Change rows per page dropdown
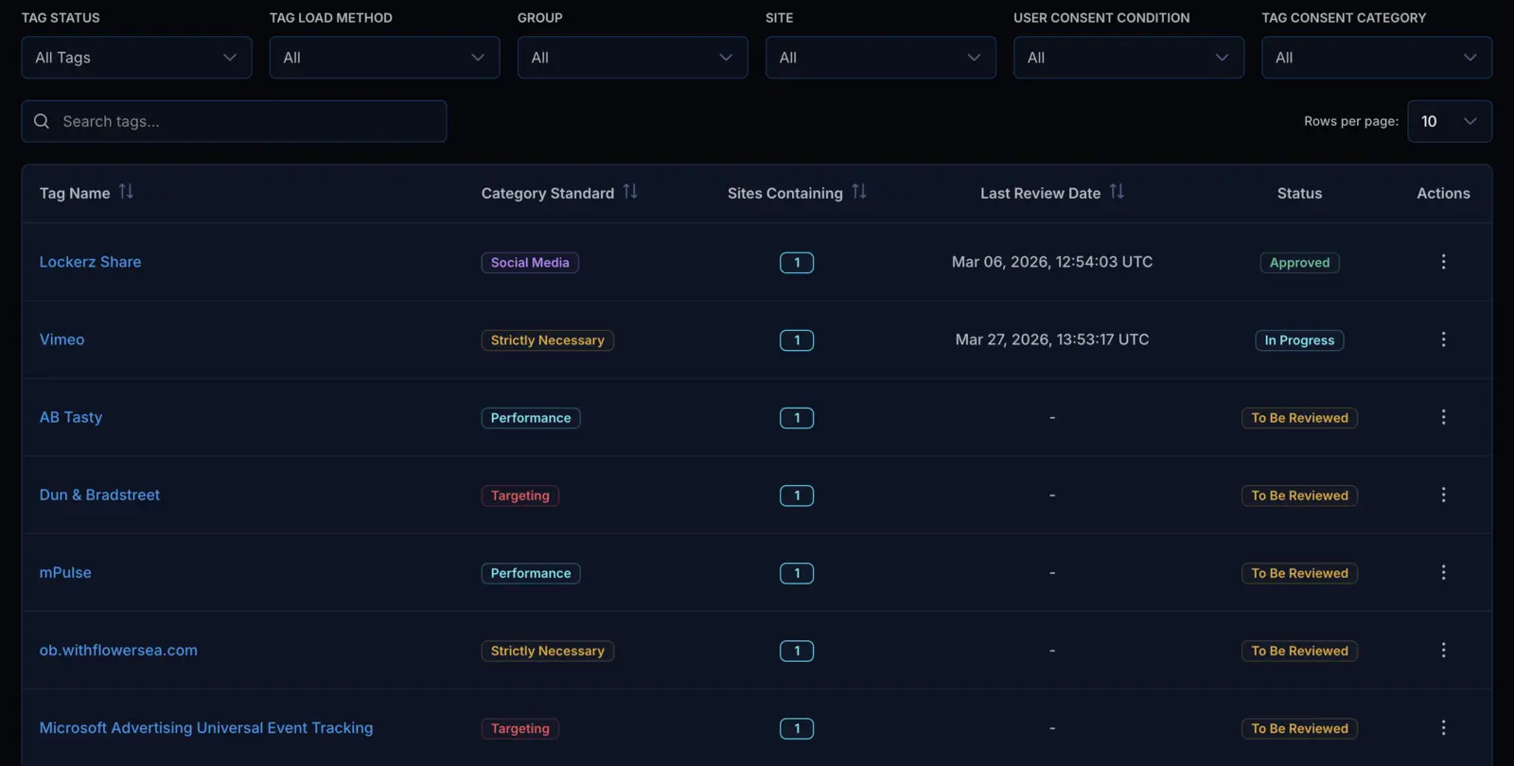The height and width of the screenshot is (766, 1514). tap(1450, 121)
